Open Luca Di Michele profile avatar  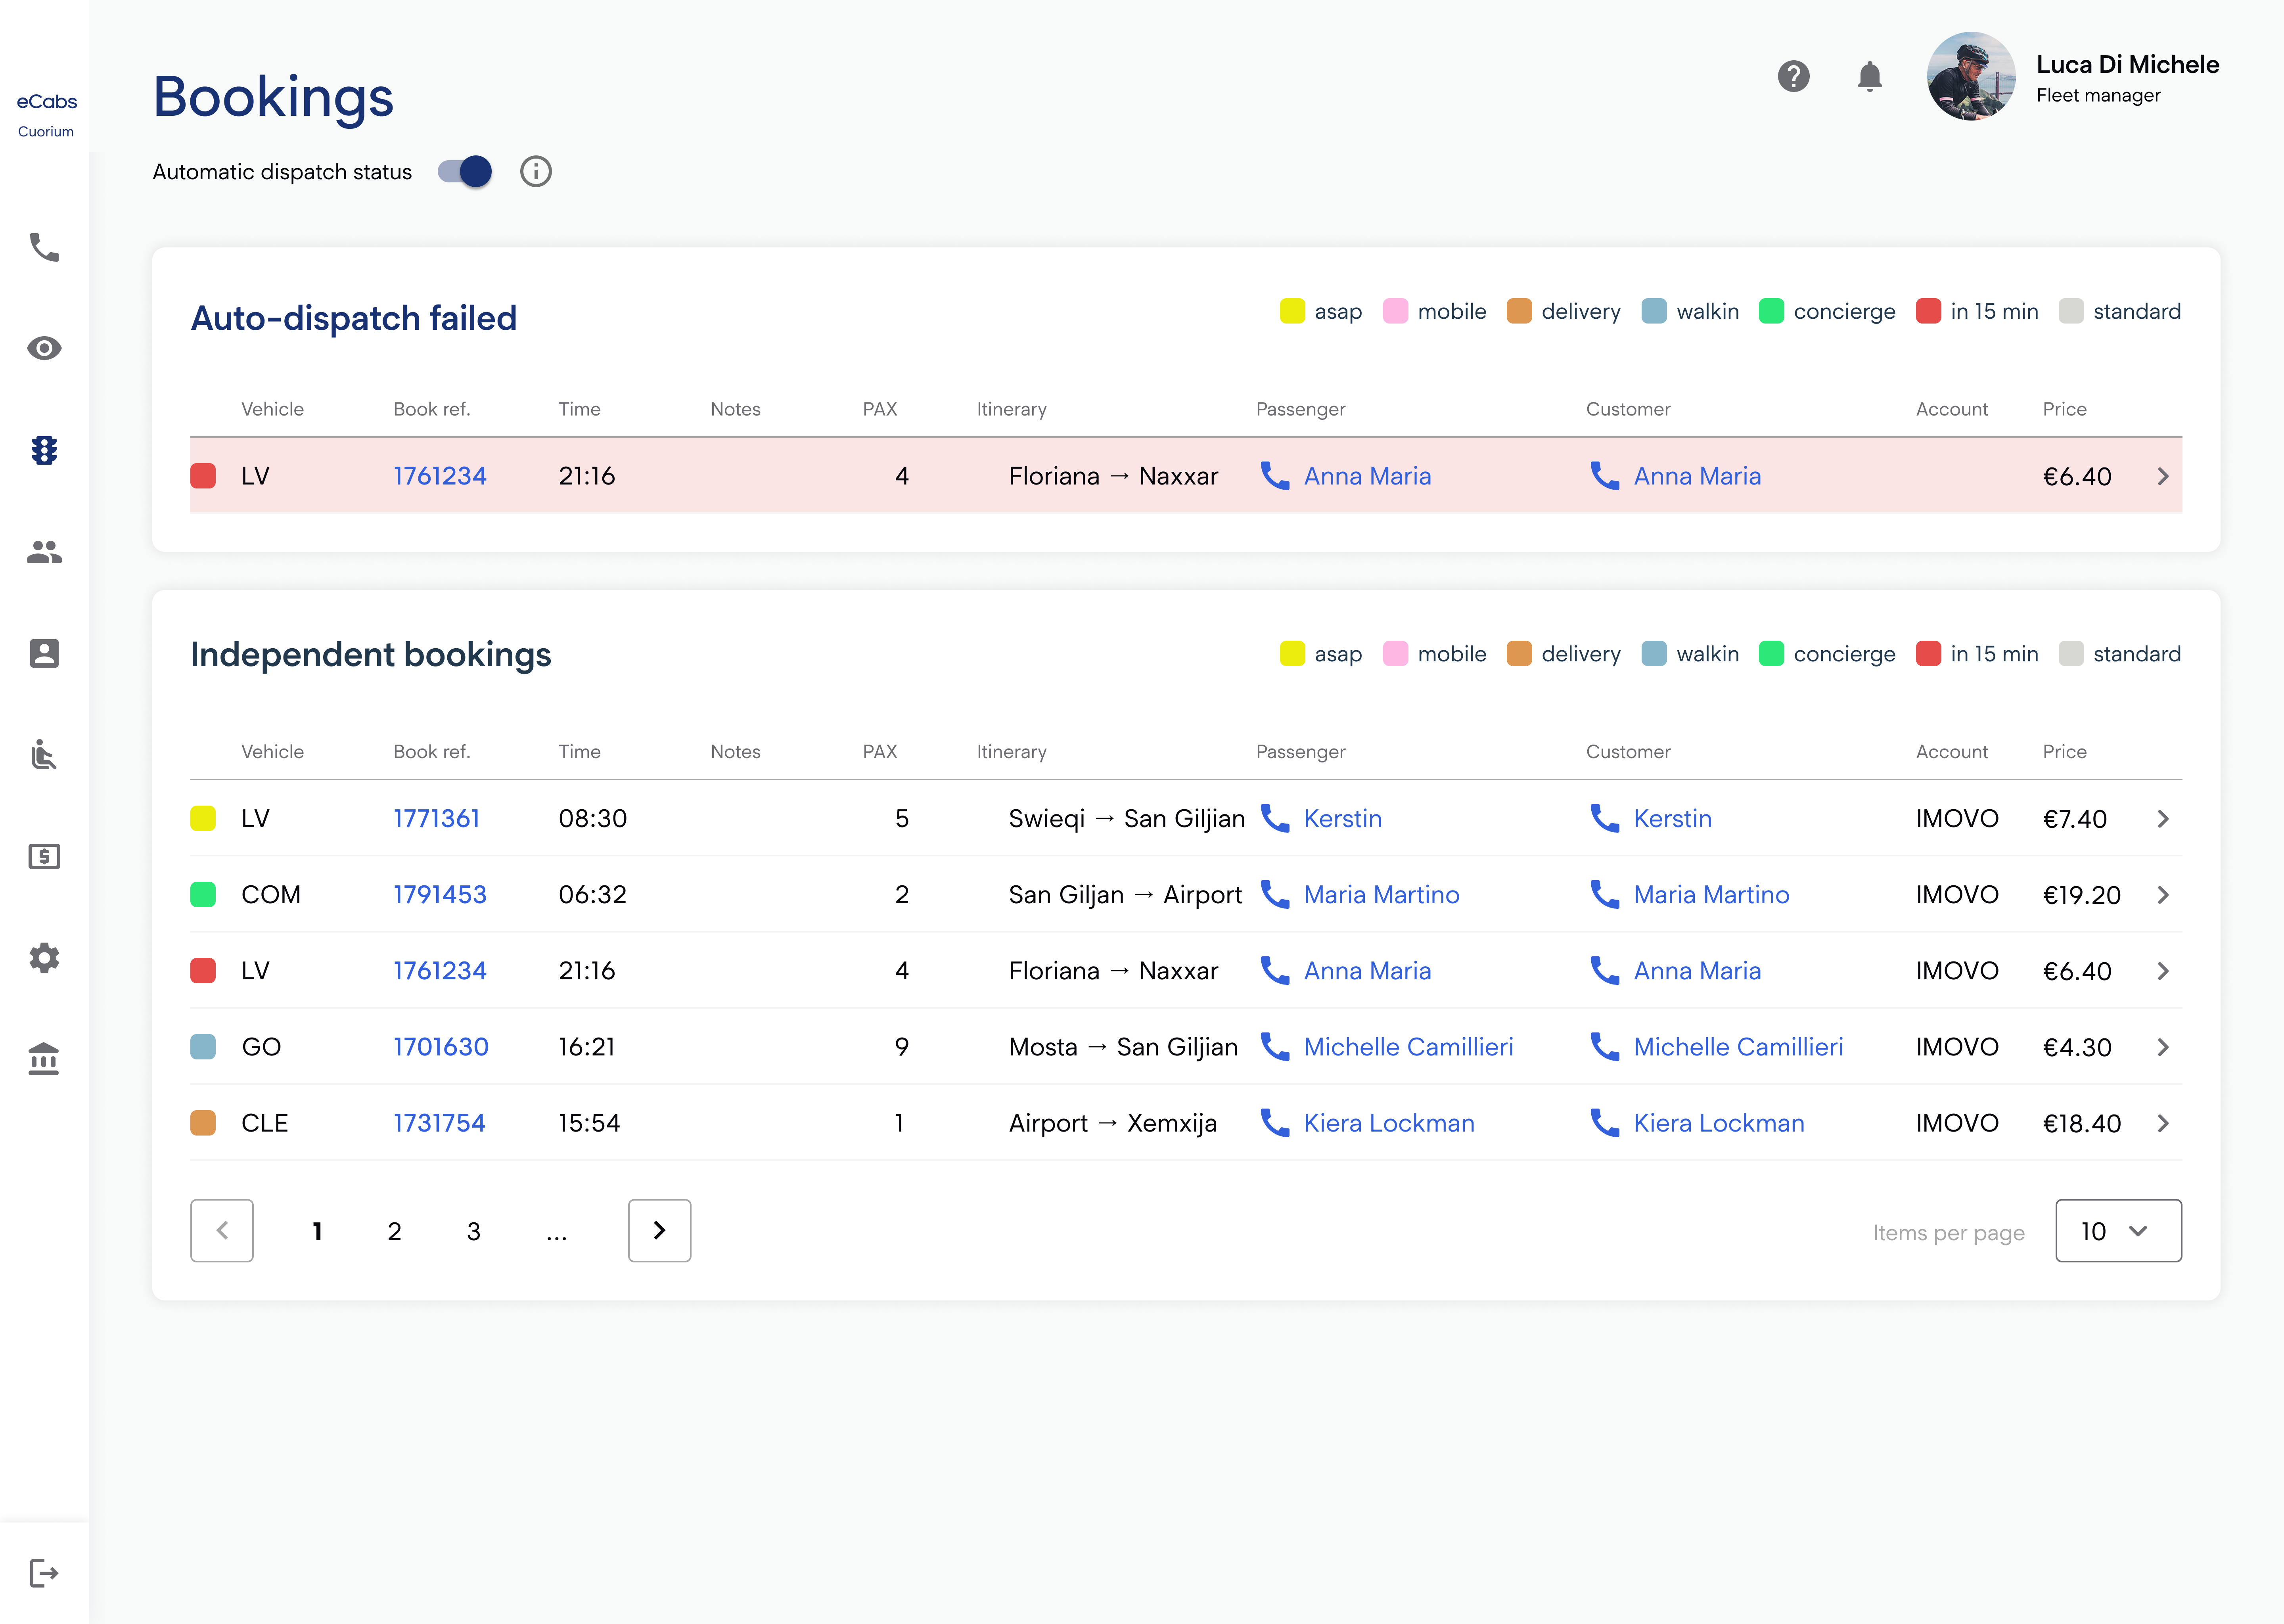pyautogui.click(x=1971, y=76)
